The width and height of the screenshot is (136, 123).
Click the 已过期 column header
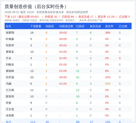click(x=123, y=26)
